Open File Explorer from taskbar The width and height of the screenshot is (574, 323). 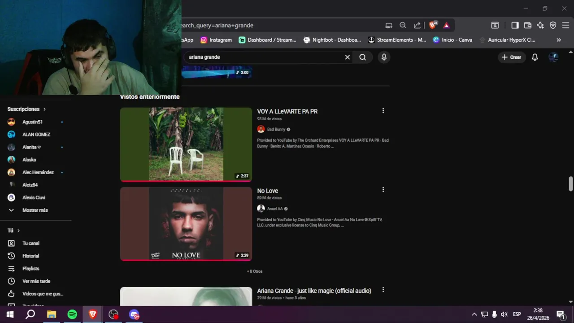point(51,314)
